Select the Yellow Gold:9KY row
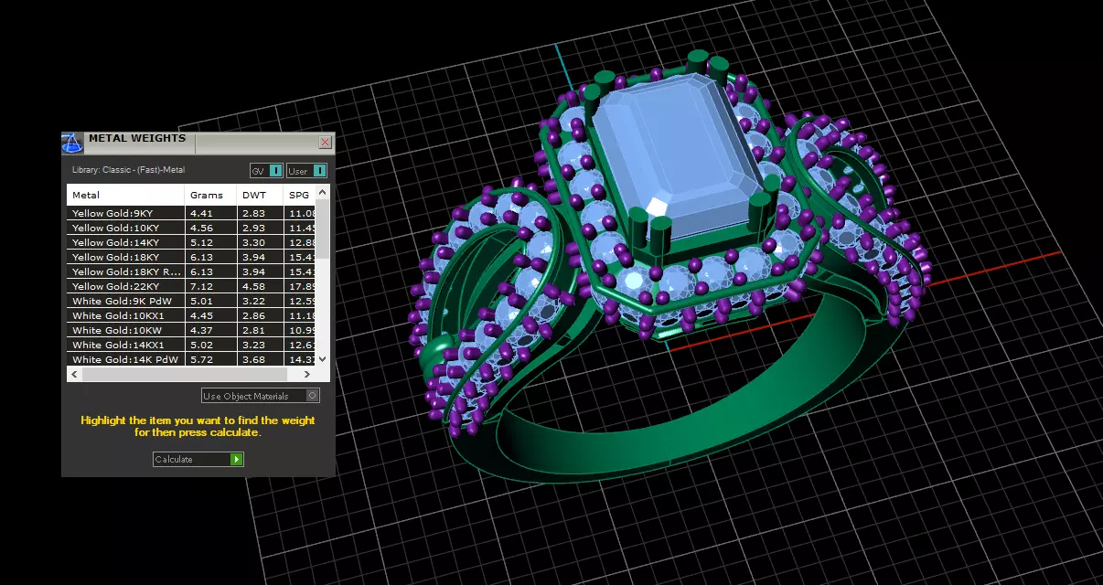Screen dimensions: 1103x585 coord(191,213)
